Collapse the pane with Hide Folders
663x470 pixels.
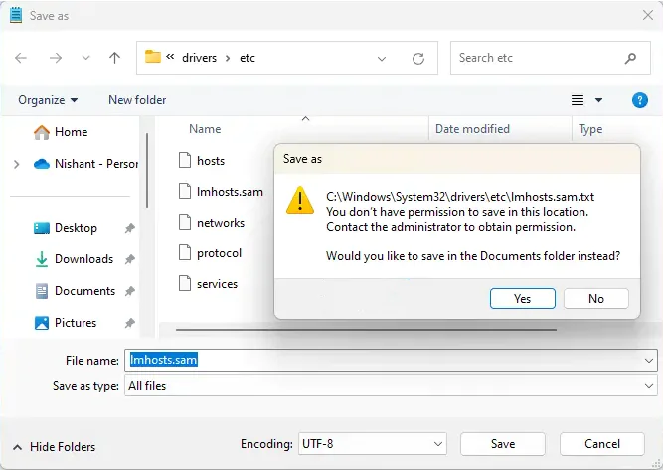coord(55,447)
